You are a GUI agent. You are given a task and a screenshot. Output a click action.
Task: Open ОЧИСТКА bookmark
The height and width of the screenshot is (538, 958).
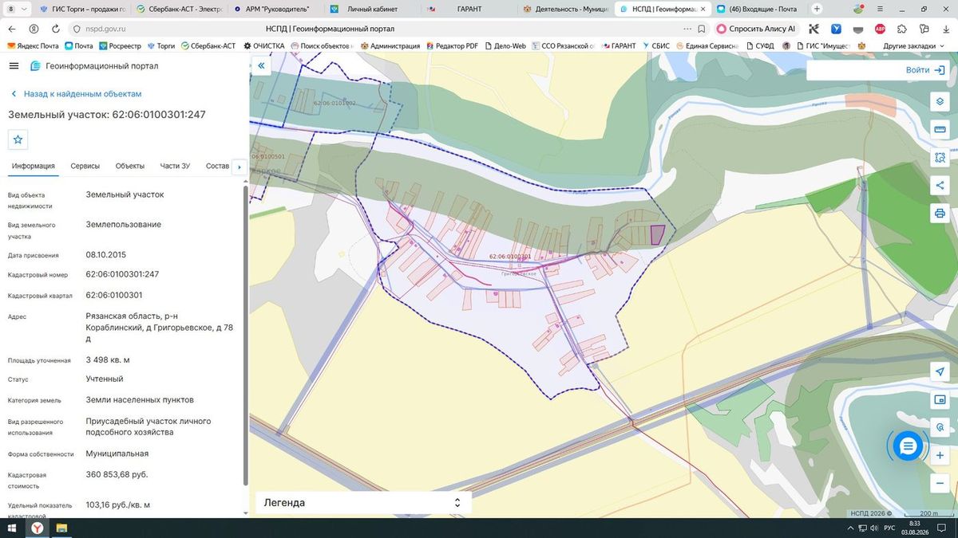pyautogui.click(x=263, y=45)
